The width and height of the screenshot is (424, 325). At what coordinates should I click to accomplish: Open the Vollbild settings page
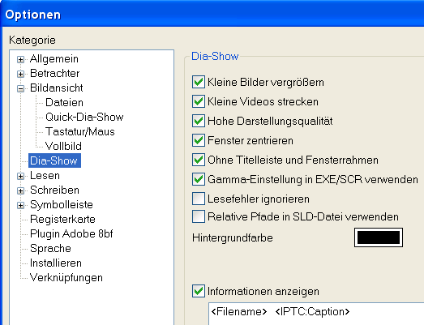tap(63, 146)
